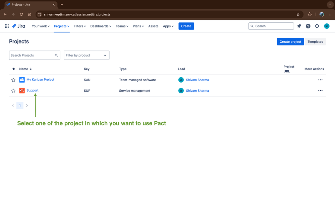Expand the Plans dropdown menu
This screenshot has width=335, height=209.
138,26
